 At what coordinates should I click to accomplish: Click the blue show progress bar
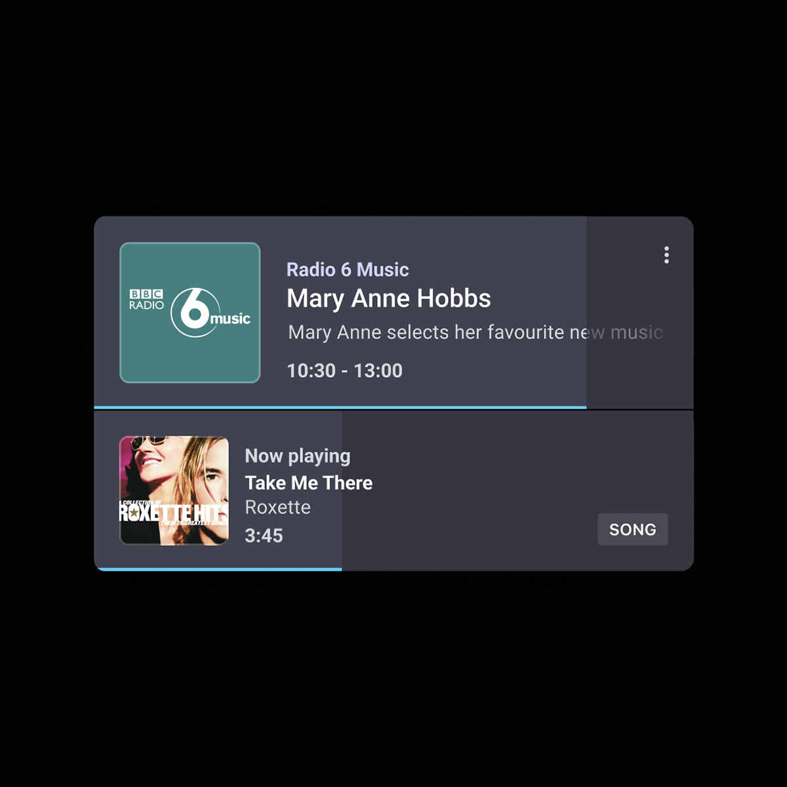point(340,407)
